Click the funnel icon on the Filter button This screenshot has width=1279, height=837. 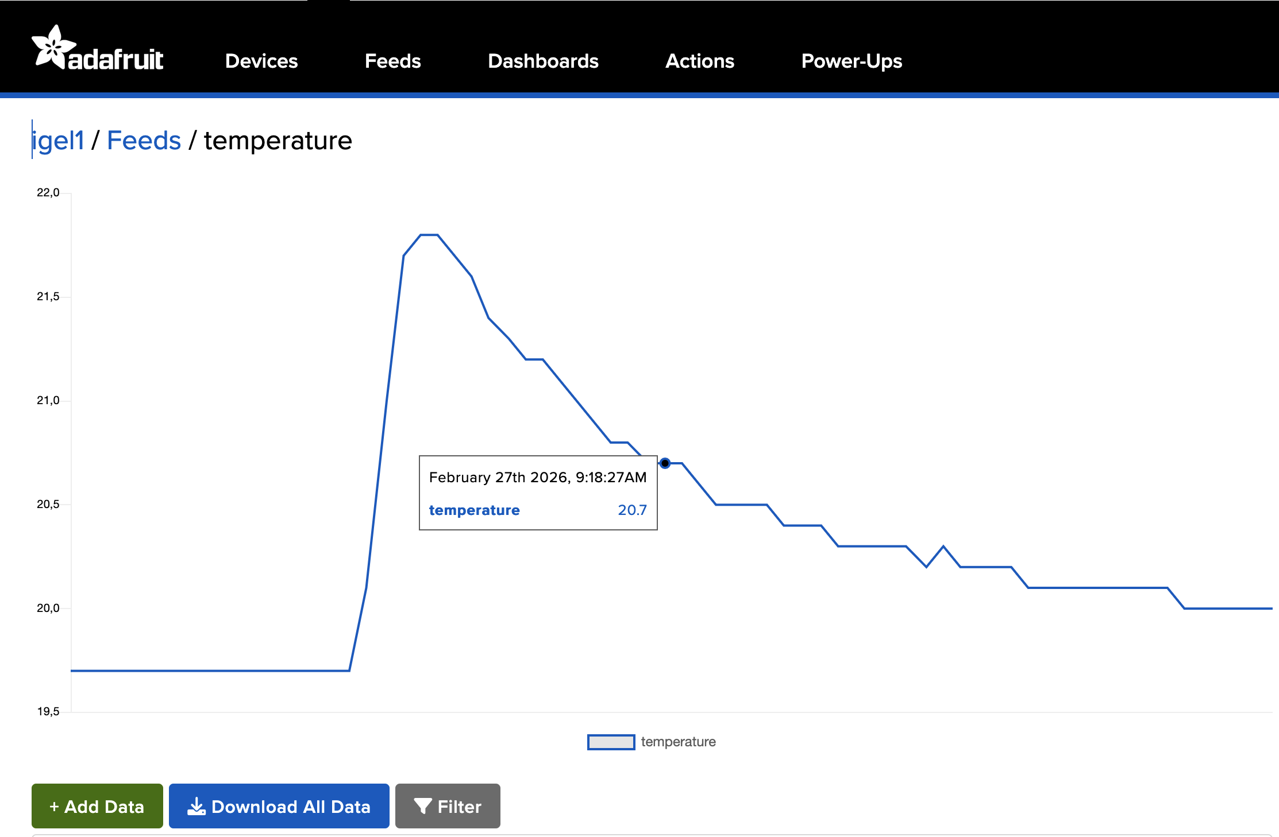tap(423, 807)
